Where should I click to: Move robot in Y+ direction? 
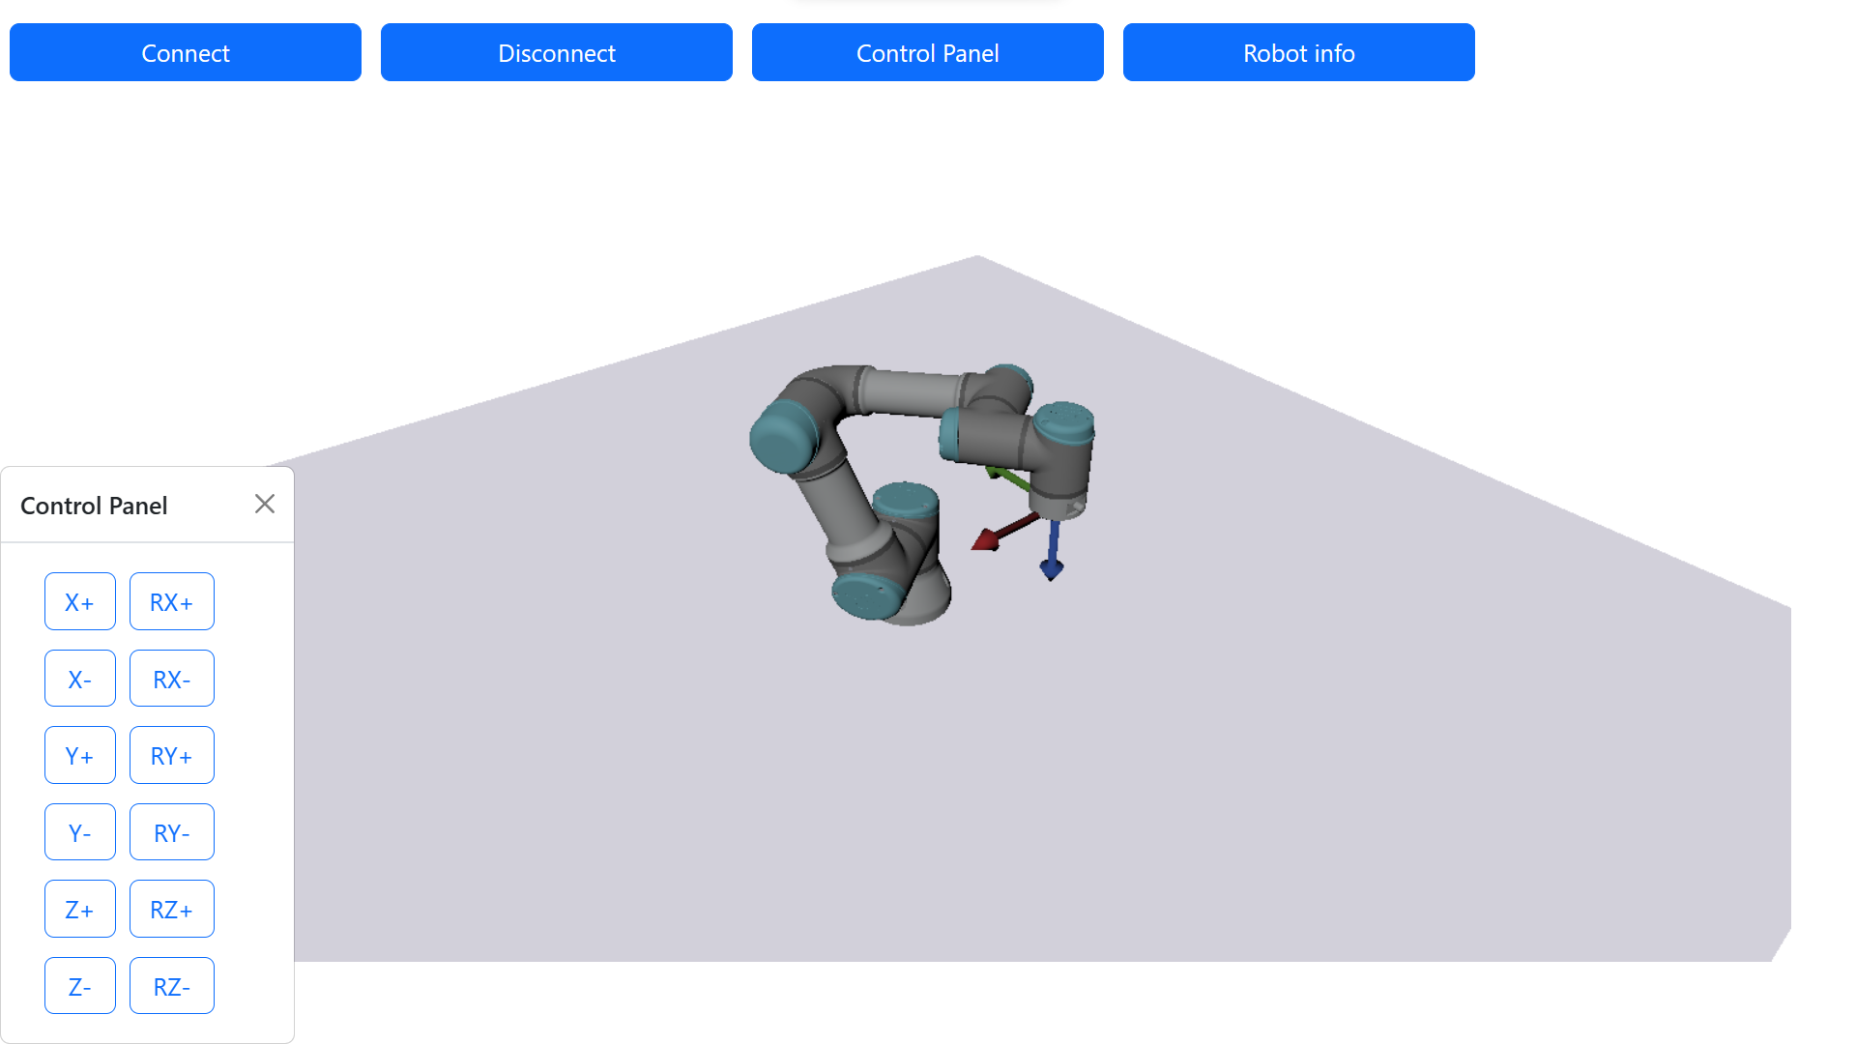tap(80, 755)
